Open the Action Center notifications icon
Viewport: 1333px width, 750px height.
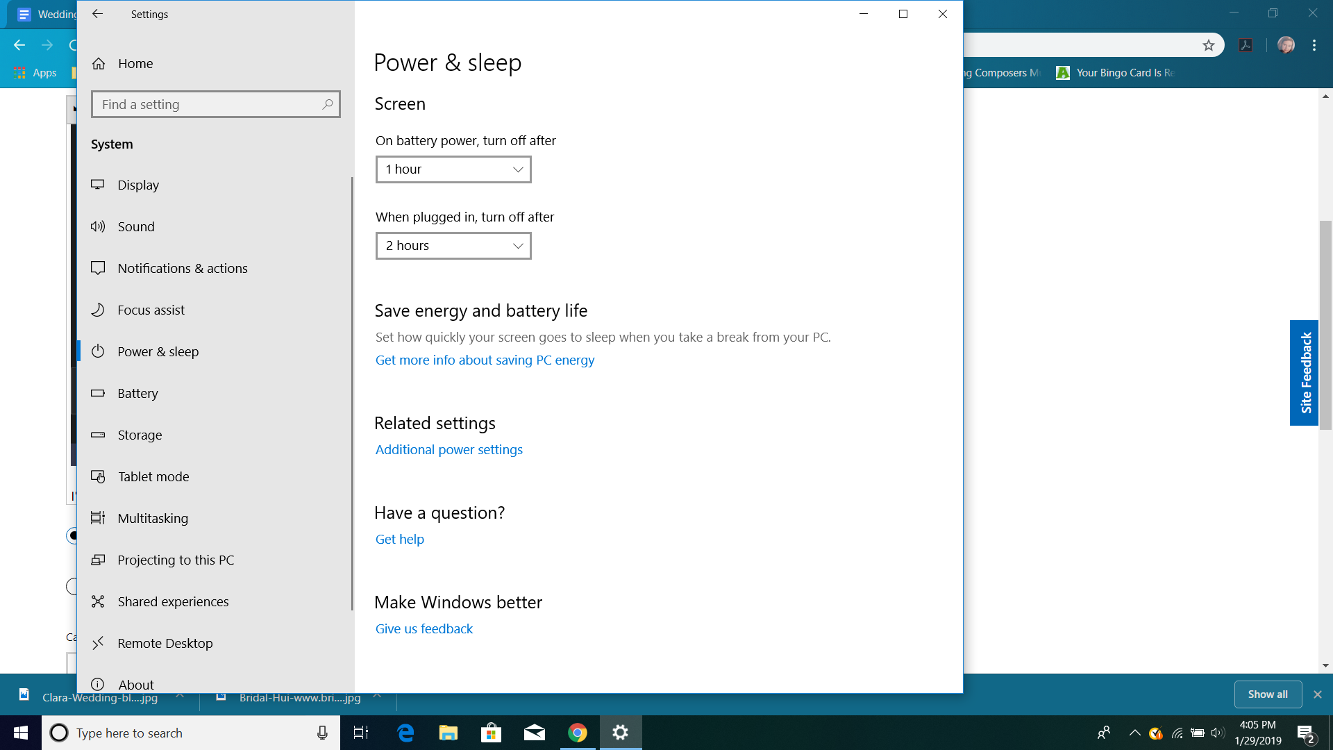tap(1305, 733)
